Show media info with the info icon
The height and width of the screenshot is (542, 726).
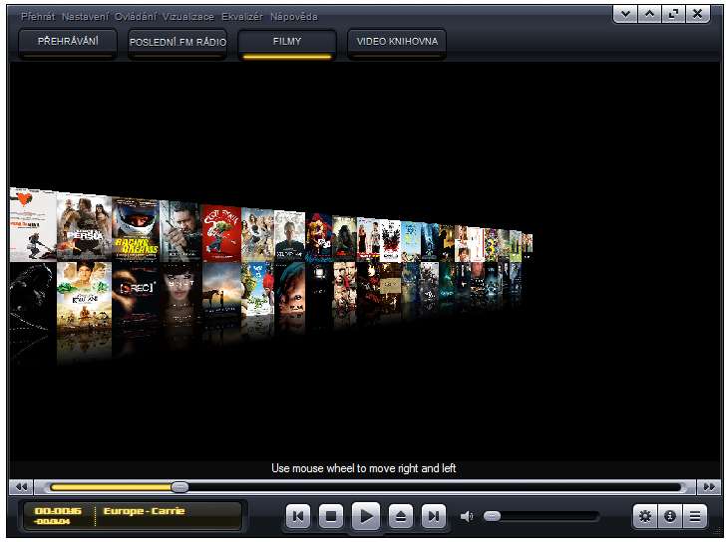(670, 516)
